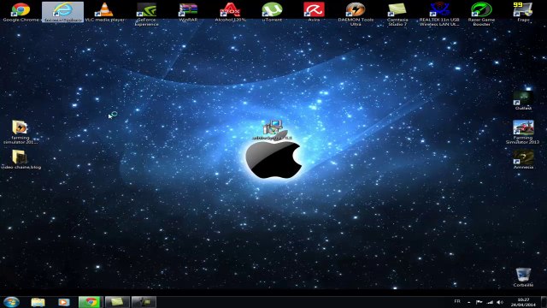Open Action Center flag icon
Viewport: 547px width, 308px height.
(479, 302)
